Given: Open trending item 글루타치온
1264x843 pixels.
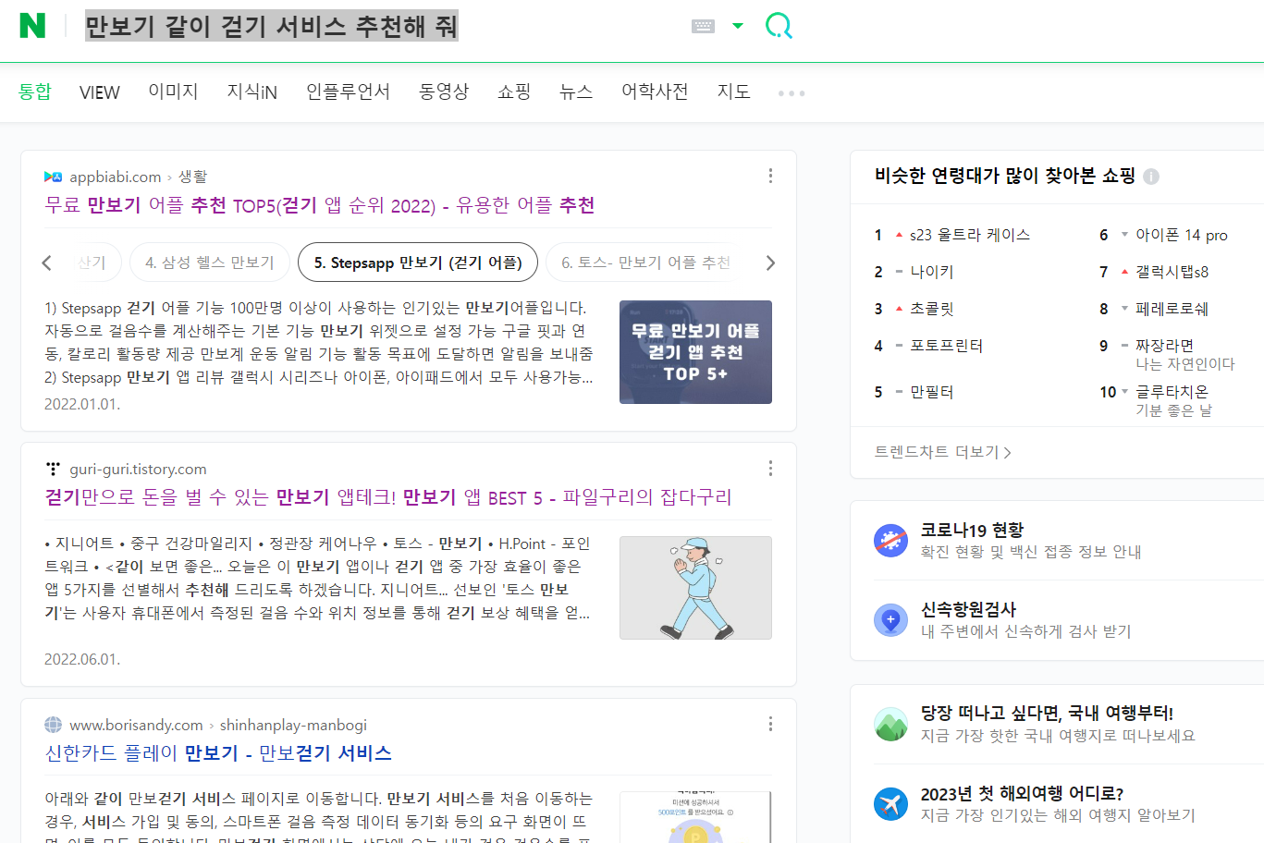Looking at the screenshot, I should pyautogui.click(x=1172, y=391).
